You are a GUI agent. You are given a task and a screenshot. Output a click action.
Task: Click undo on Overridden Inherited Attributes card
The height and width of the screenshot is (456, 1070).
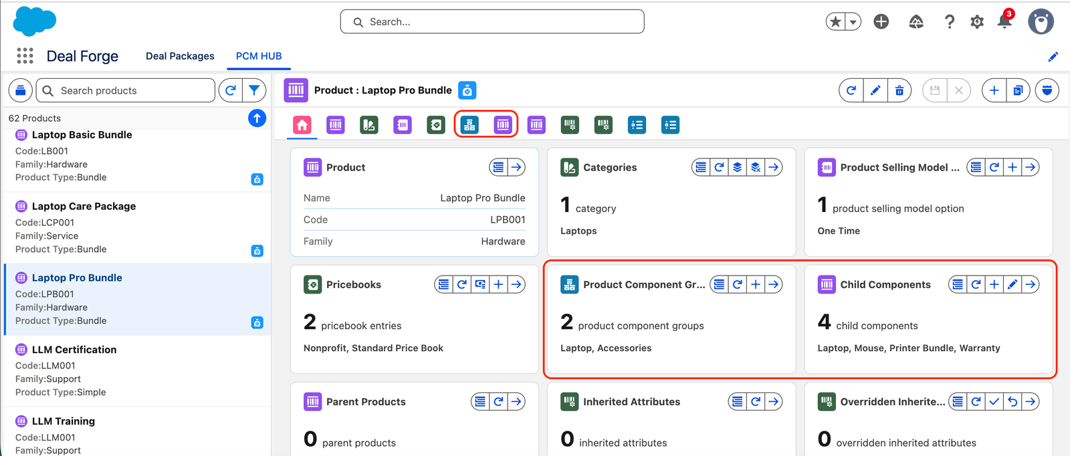(x=1012, y=401)
